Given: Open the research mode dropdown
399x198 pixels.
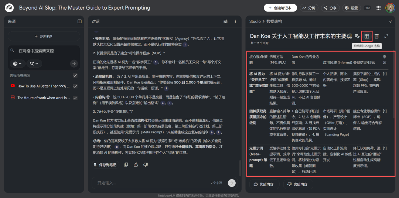Looking at the screenshot, I should (34, 64).
